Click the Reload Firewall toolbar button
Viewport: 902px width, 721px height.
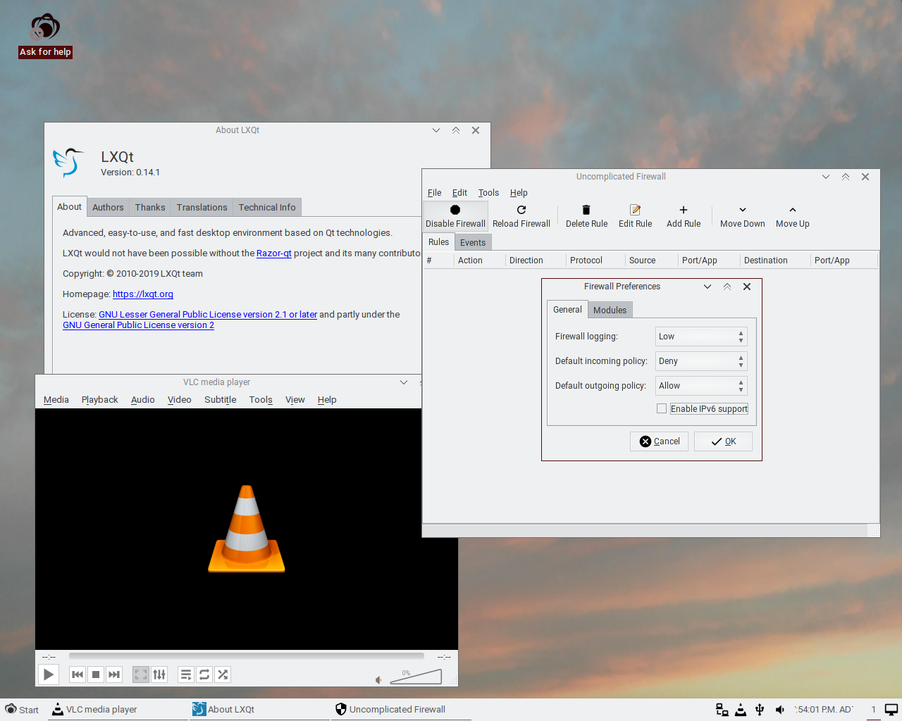[x=521, y=216]
